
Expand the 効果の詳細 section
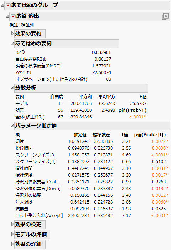(12, 244)
